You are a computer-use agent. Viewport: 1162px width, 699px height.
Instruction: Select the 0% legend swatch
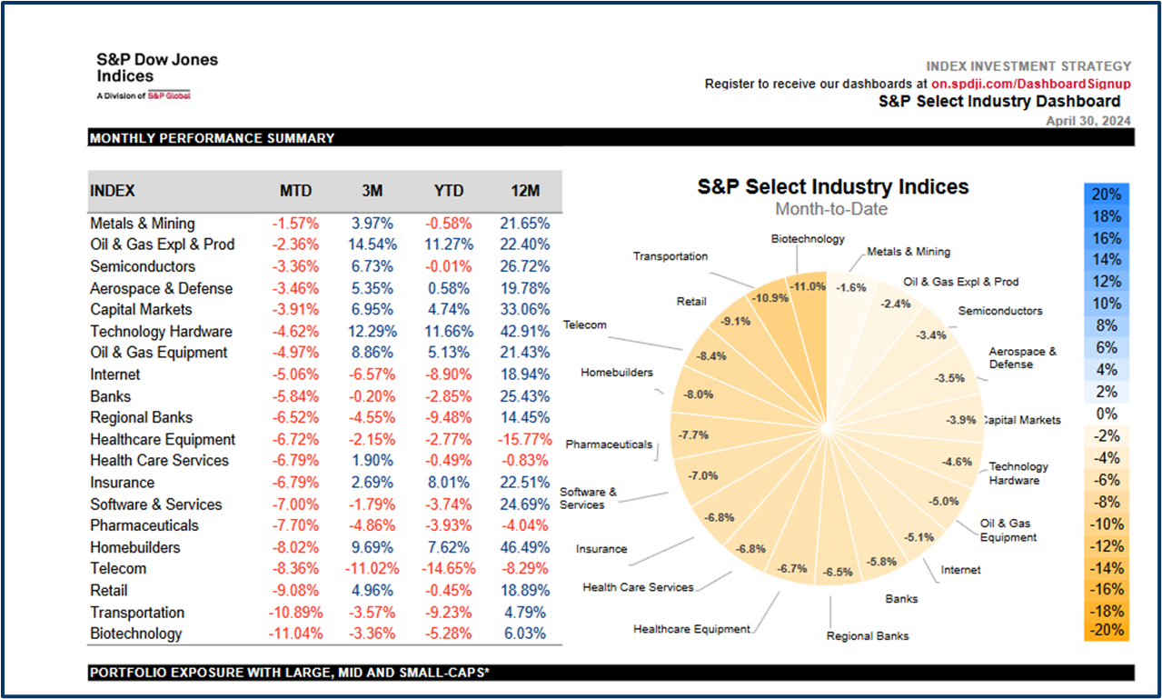point(1106,414)
